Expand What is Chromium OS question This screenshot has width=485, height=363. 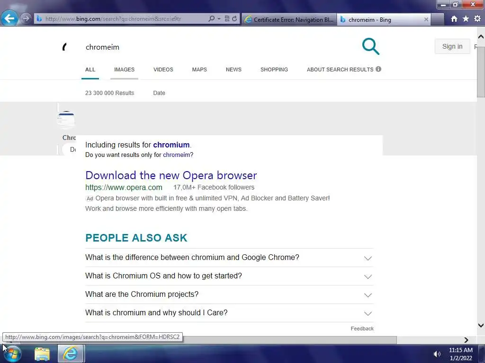(229, 276)
